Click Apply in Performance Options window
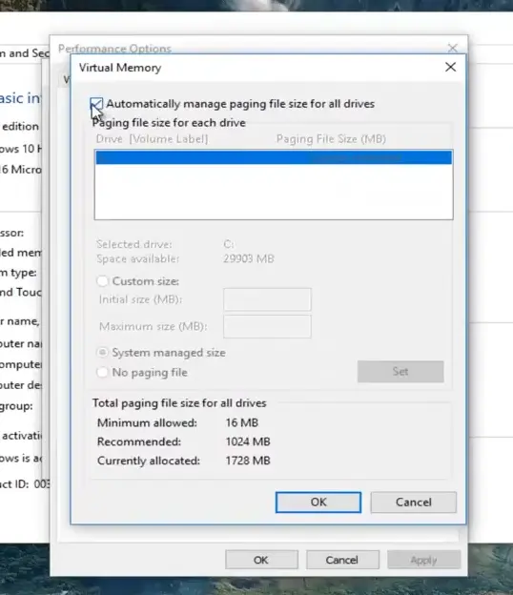This screenshot has height=595, width=513. click(423, 560)
